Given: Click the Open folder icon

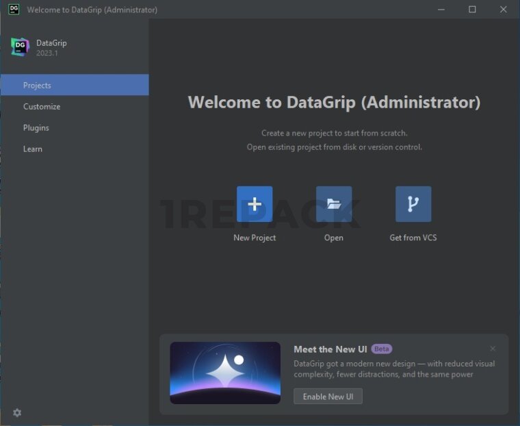Looking at the screenshot, I should [x=334, y=204].
